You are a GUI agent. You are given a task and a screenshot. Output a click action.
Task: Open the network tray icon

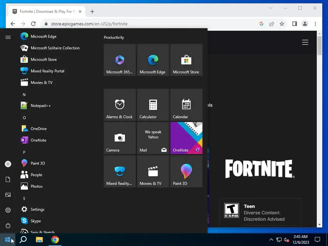pos(279,240)
